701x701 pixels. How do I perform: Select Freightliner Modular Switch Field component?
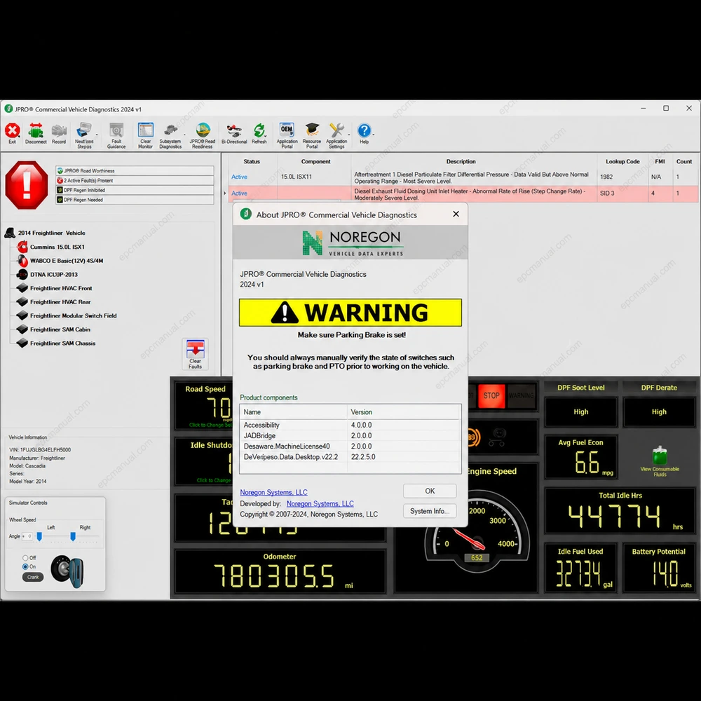74,315
